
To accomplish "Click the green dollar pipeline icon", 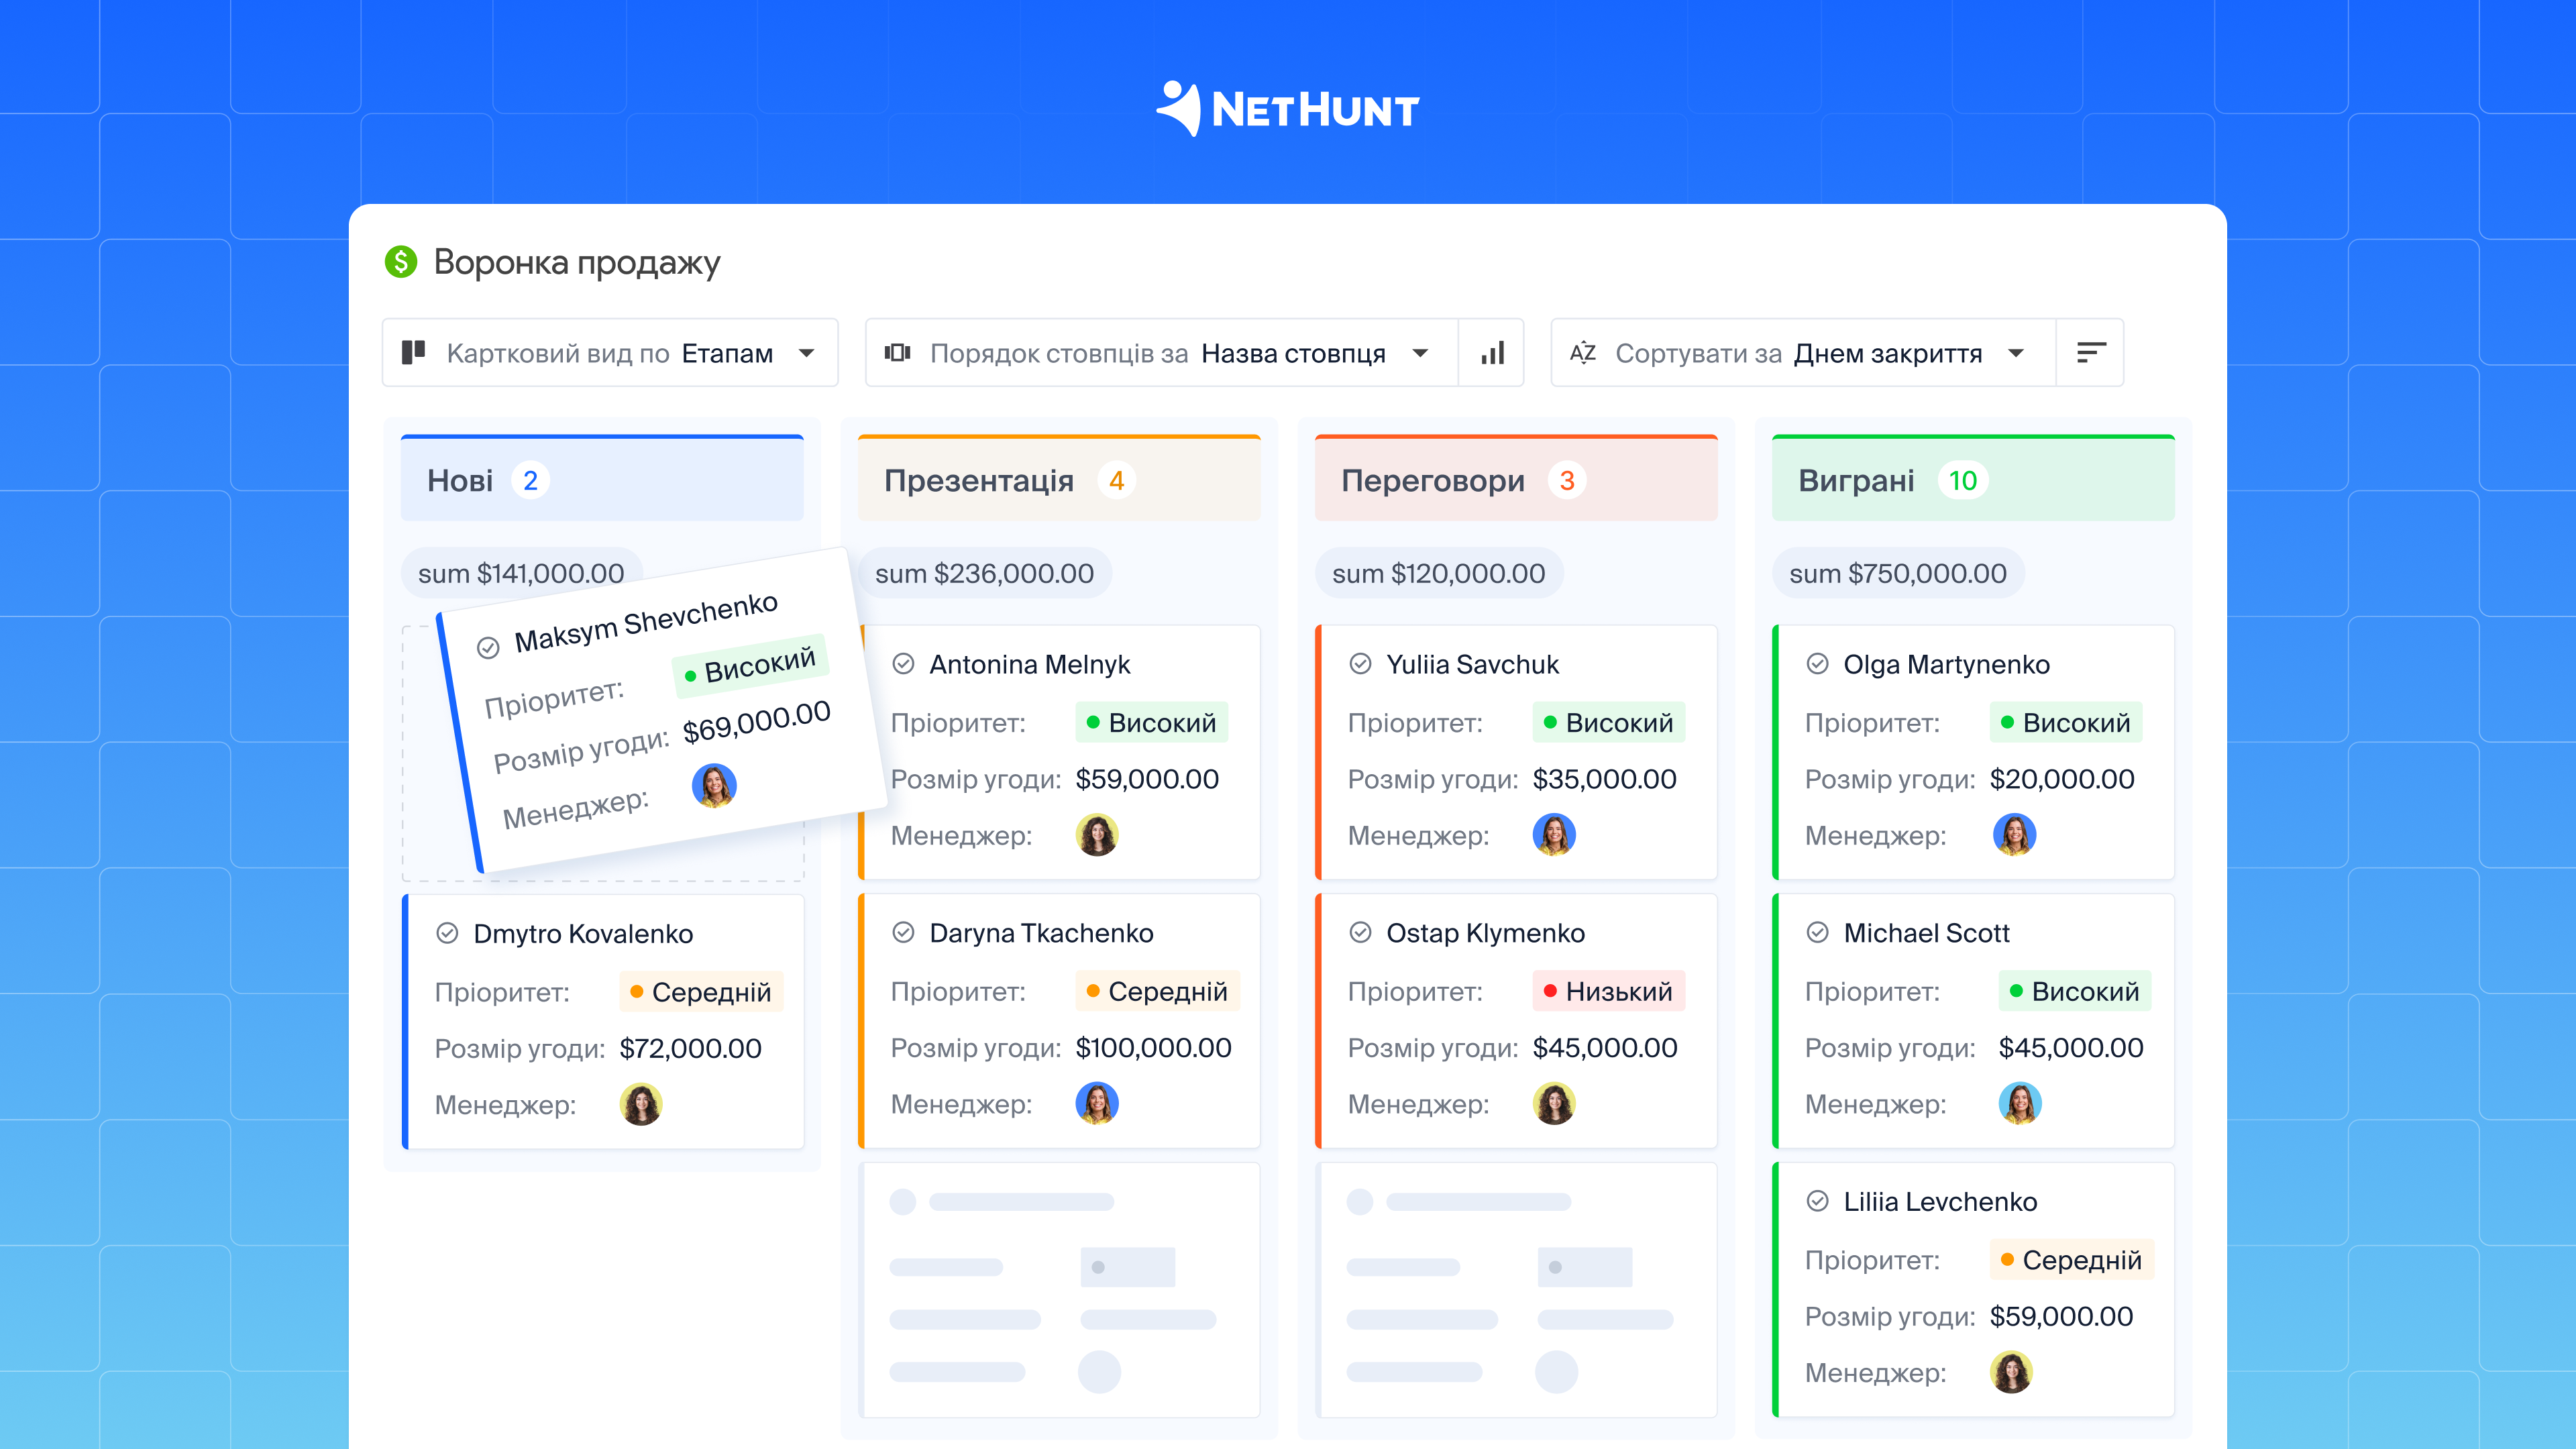I will pyautogui.click(x=401, y=262).
